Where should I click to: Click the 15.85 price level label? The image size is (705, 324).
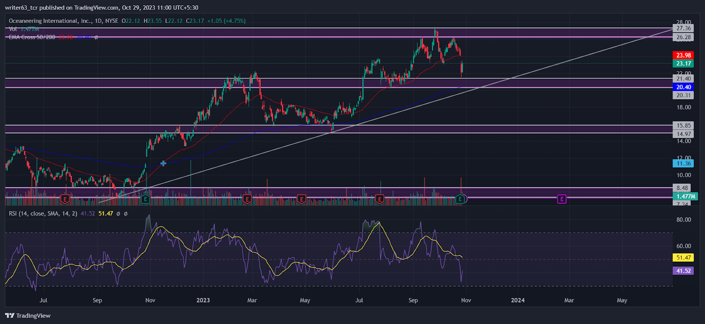[683, 126]
